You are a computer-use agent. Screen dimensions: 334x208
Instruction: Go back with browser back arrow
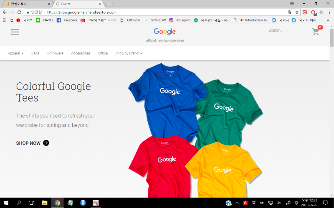pyautogui.click(x=5, y=12)
